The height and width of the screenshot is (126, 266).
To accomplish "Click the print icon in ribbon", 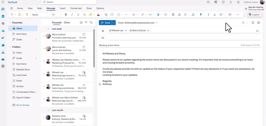I will [x=230, y=15].
